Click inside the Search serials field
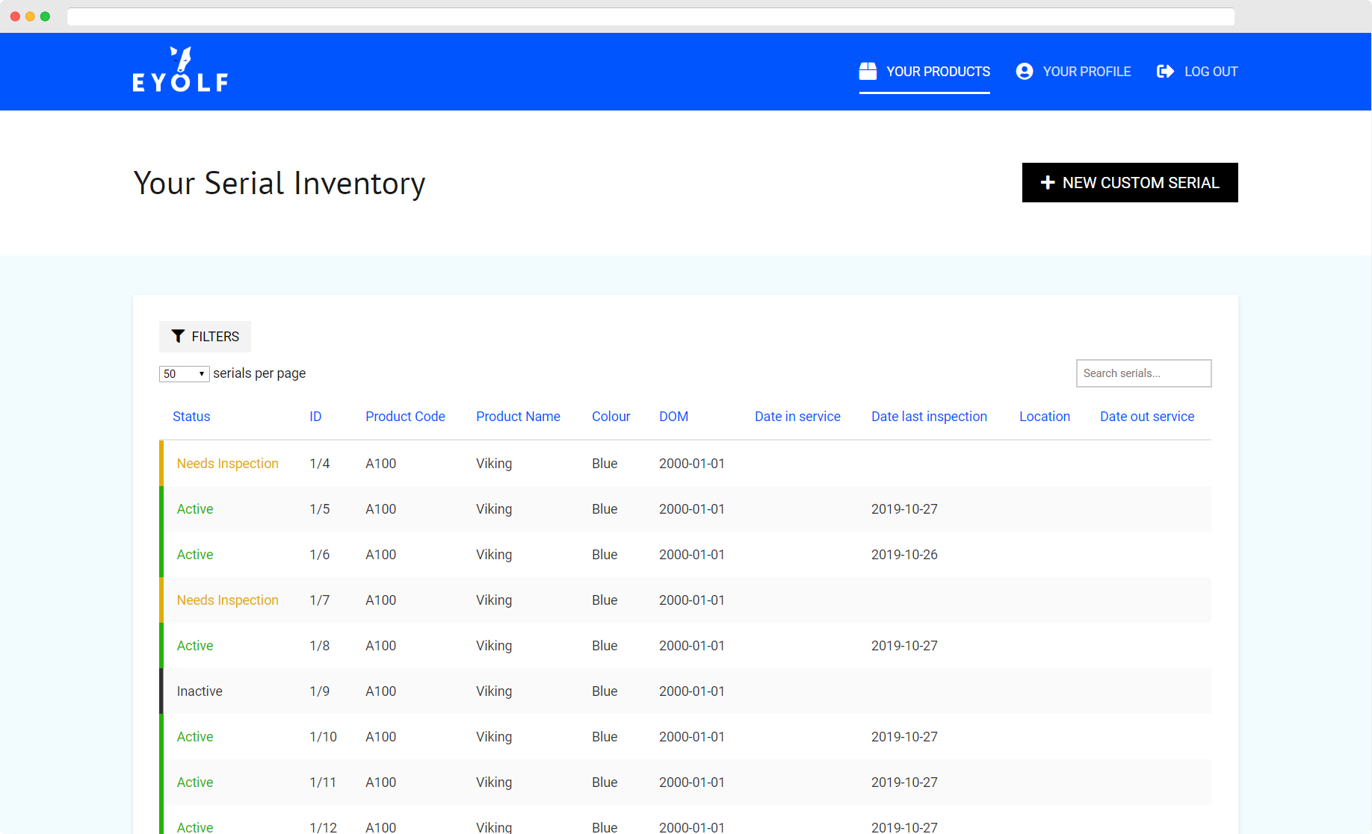The image size is (1372, 834). click(x=1143, y=373)
